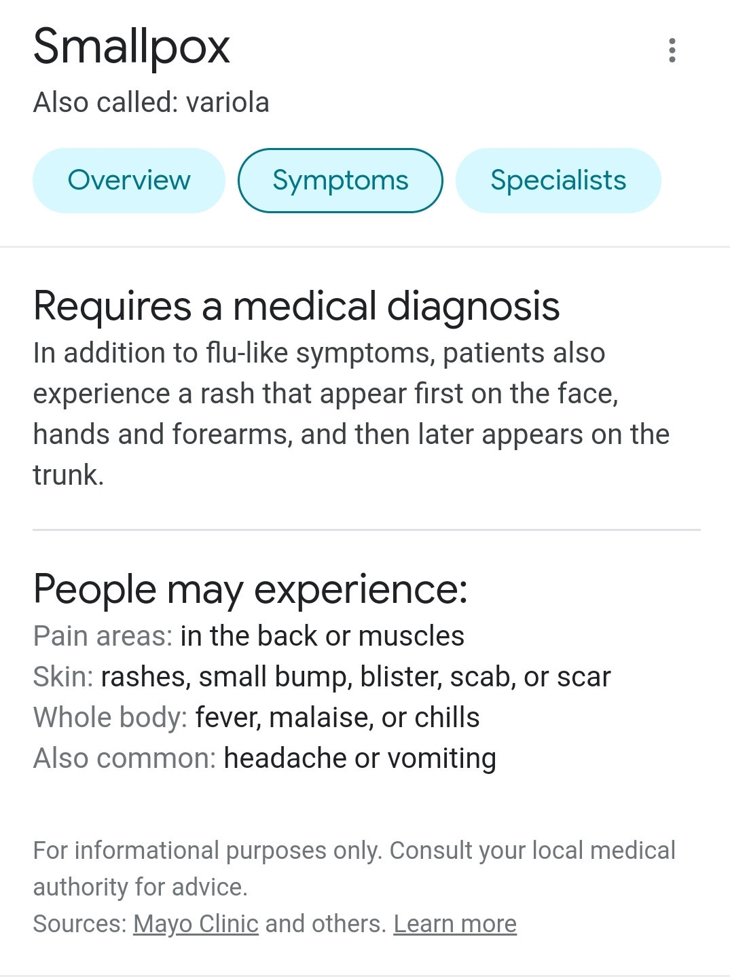This screenshot has width=730, height=977.
Task: Click the flu-like symptoms description paragraph
Action: coord(351,414)
